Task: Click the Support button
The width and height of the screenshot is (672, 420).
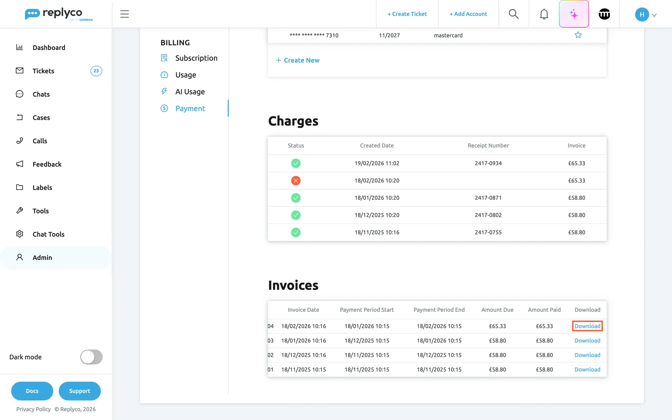Action: [80, 391]
